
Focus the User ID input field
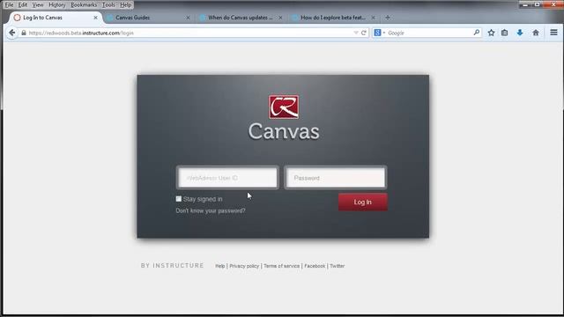click(x=227, y=178)
